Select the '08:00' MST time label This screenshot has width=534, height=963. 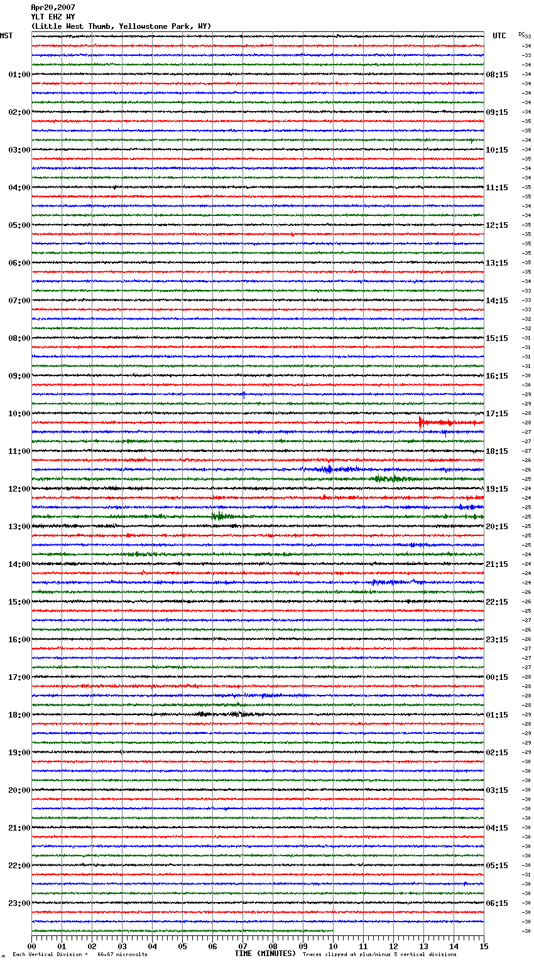pos(19,338)
